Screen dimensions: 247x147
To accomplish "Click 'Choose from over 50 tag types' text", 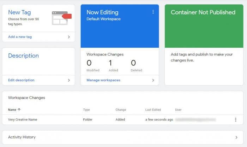I will [23, 22].
